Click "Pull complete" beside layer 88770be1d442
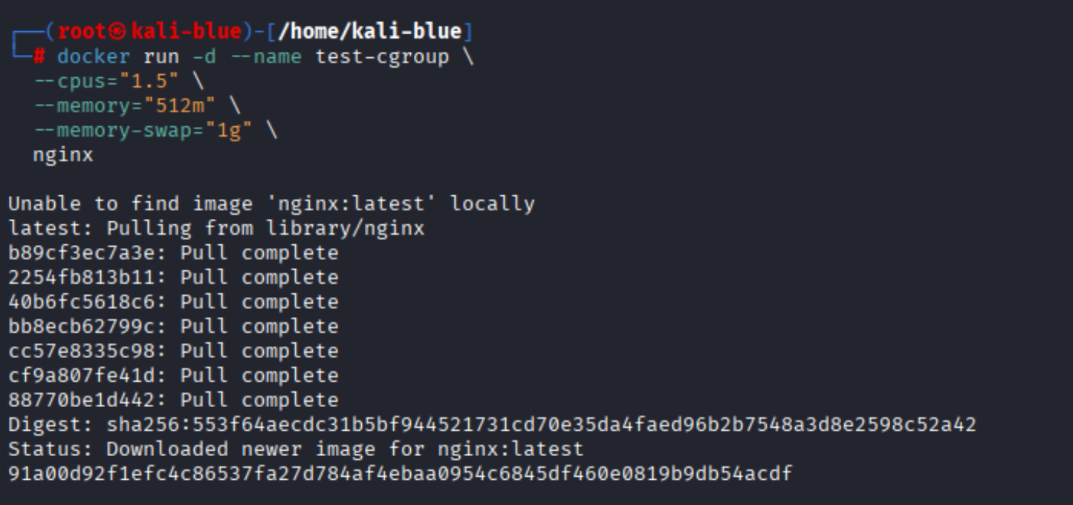The image size is (1073, 505). tap(259, 400)
